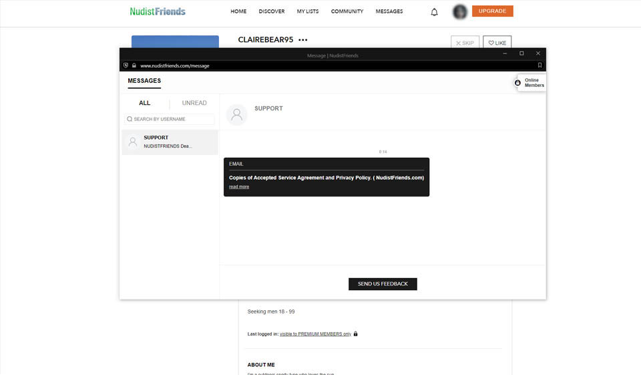Expand the email with read more link
Screen dimensions: 641x375
(x=239, y=187)
